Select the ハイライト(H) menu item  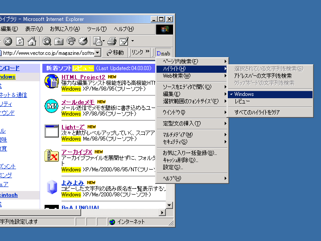tap(192, 69)
